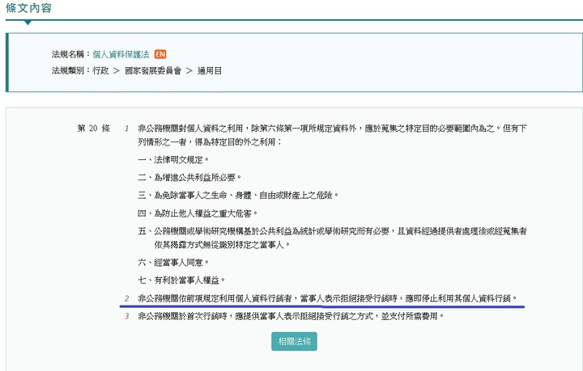Screen dimensions: 583x371
Task: Click the line 七、有利於當事人權益。
Action: coord(182,280)
